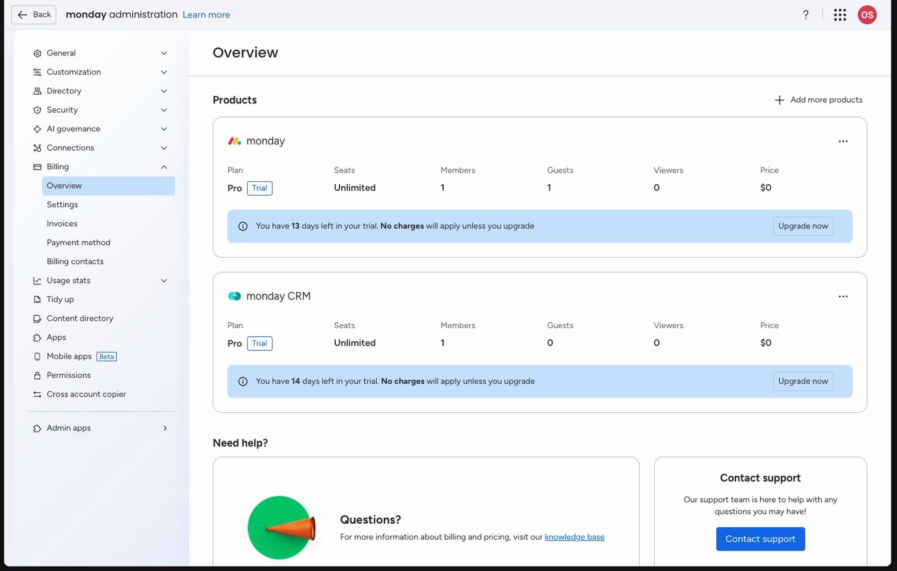Click the Trial badge on monday plan
897x571 pixels.
(260, 188)
